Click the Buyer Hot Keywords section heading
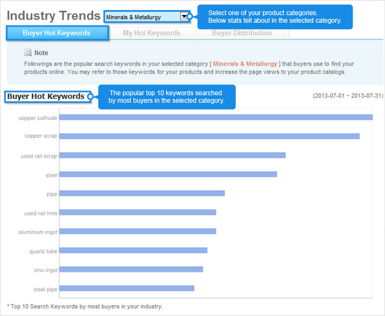Image resolution: width=385 pixels, height=316 pixels. pyautogui.click(x=46, y=97)
